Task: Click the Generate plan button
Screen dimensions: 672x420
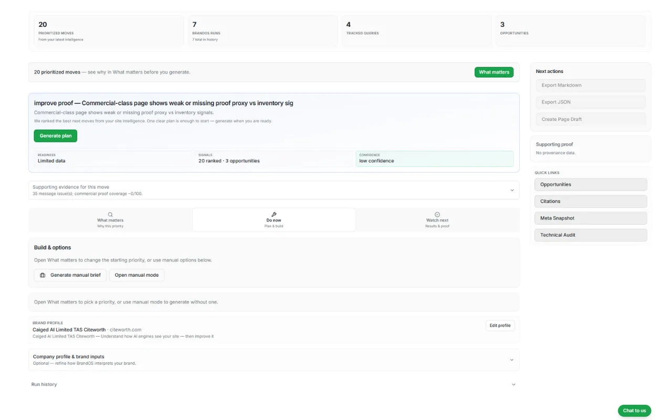Action: 56,136
